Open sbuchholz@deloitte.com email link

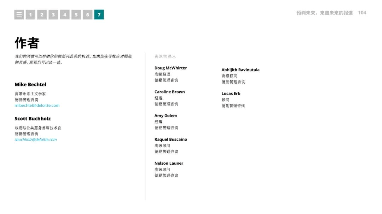[x=36, y=139]
